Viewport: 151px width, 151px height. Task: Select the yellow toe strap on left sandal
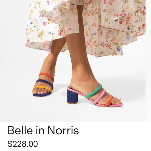42,89
